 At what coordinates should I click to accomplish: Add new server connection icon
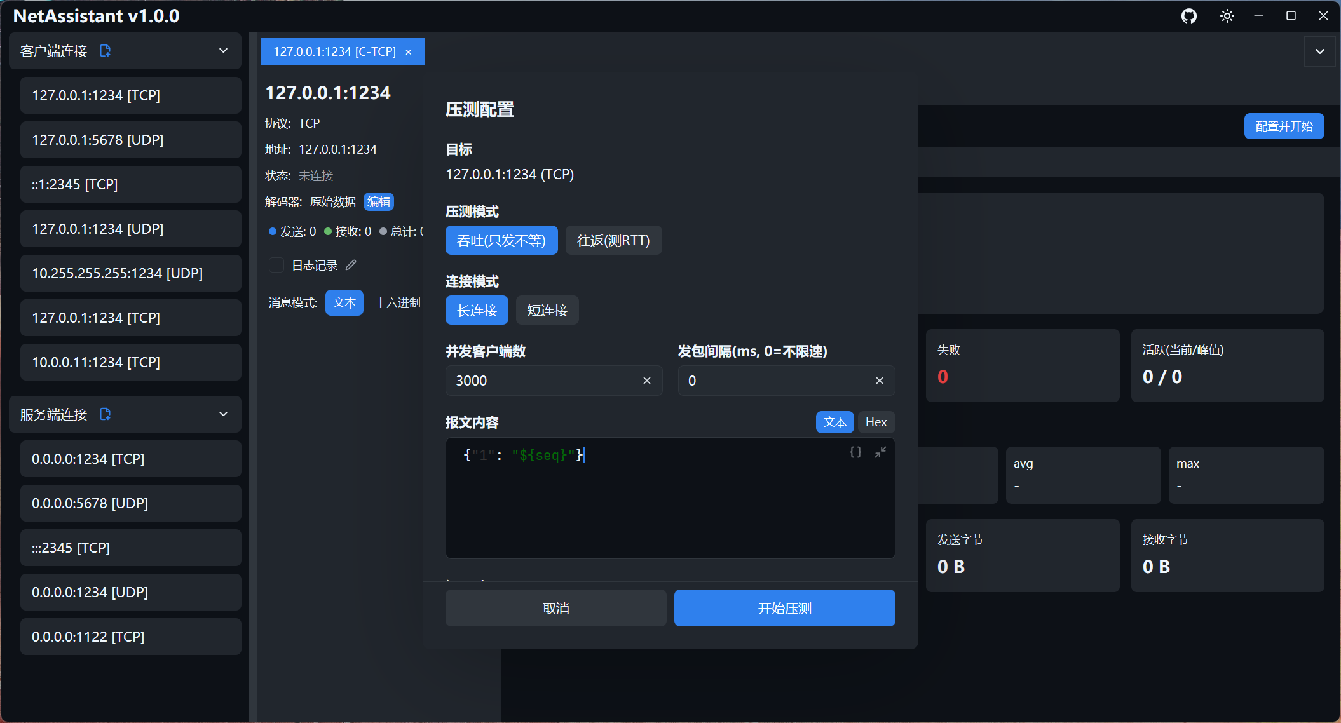point(106,414)
